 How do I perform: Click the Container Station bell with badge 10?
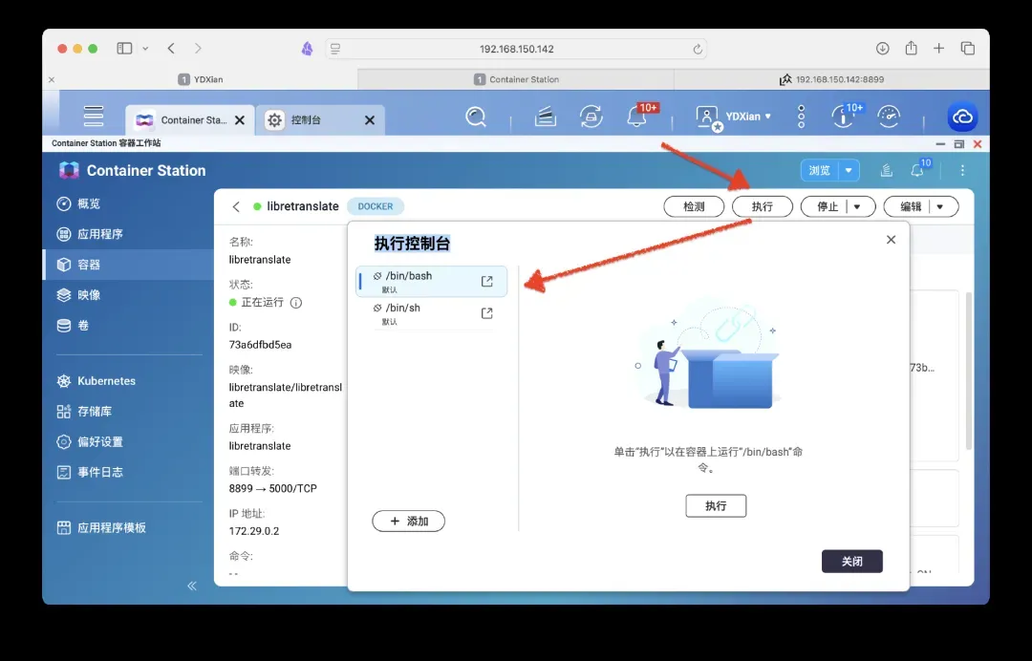pyautogui.click(x=917, y=171)
